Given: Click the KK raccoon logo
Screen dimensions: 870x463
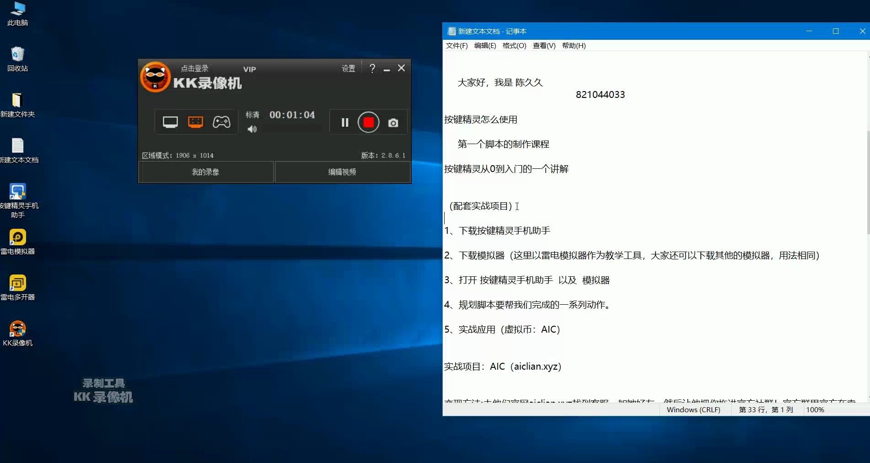Looking at the screenshot, I should tap(155, 77).
